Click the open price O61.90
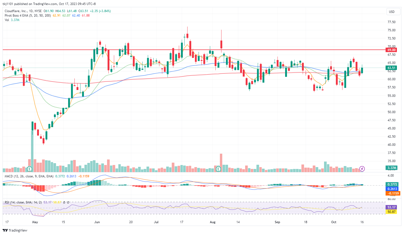 (49, 11)
